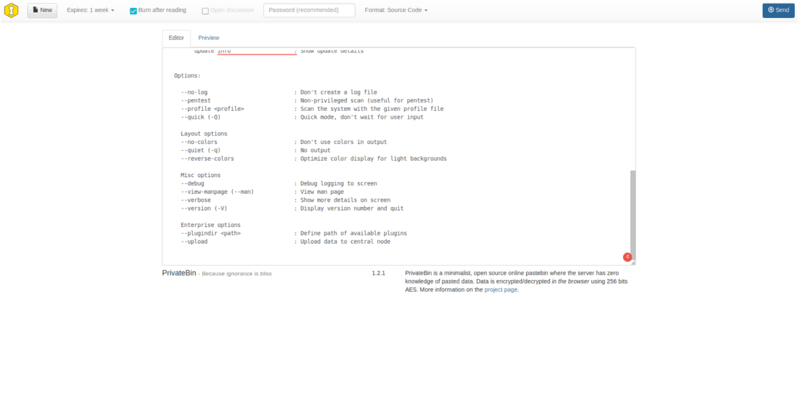Click the PrivateBin footer title link
The image size is (798, 397).
pos(178,273)
